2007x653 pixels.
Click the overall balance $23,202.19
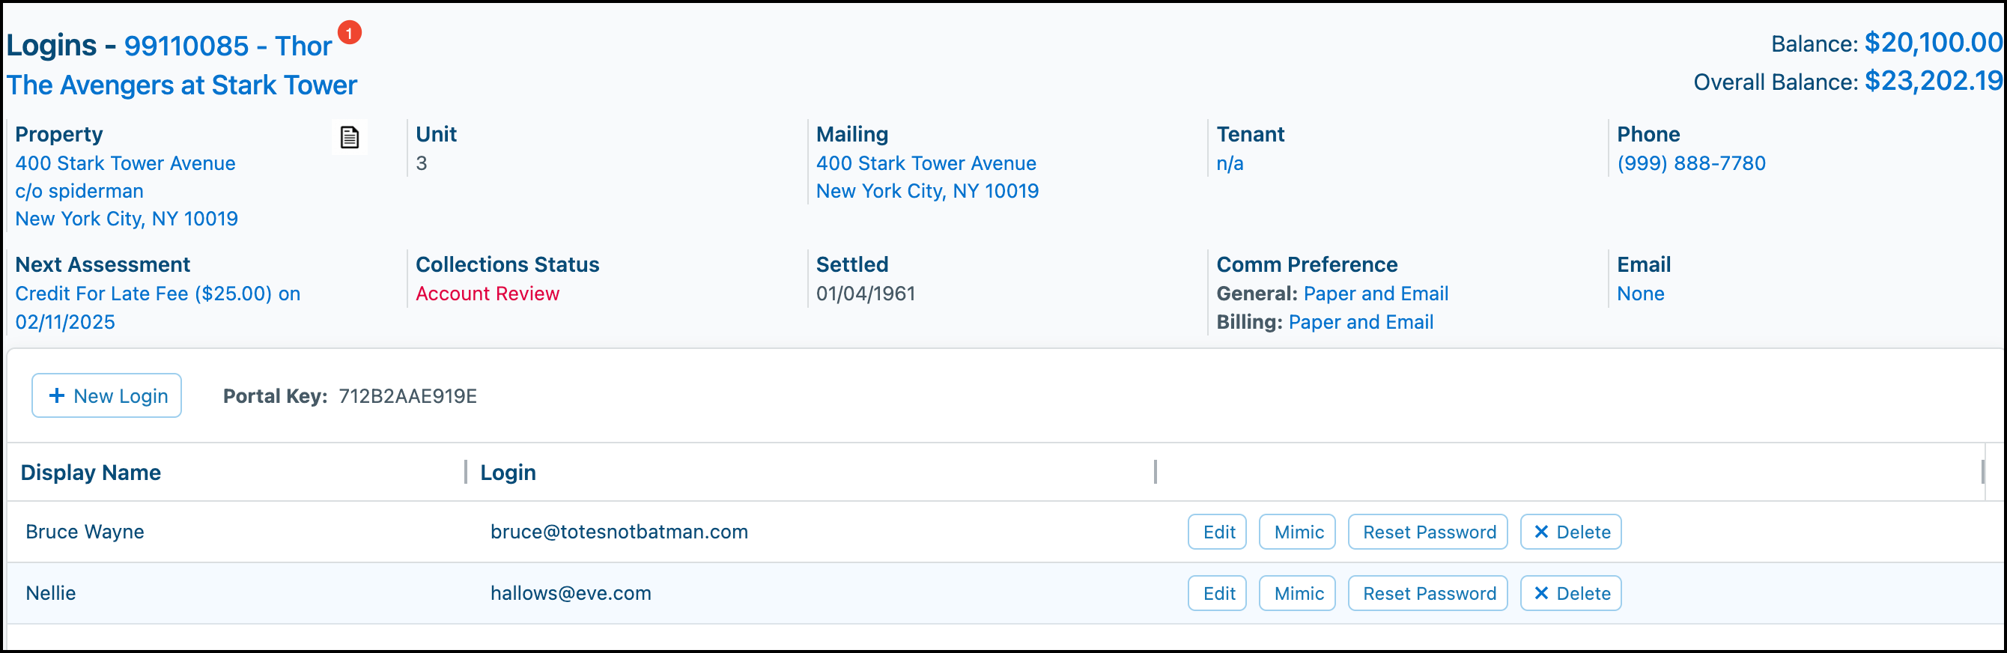pyautogui.click(x=1933, y=81)
